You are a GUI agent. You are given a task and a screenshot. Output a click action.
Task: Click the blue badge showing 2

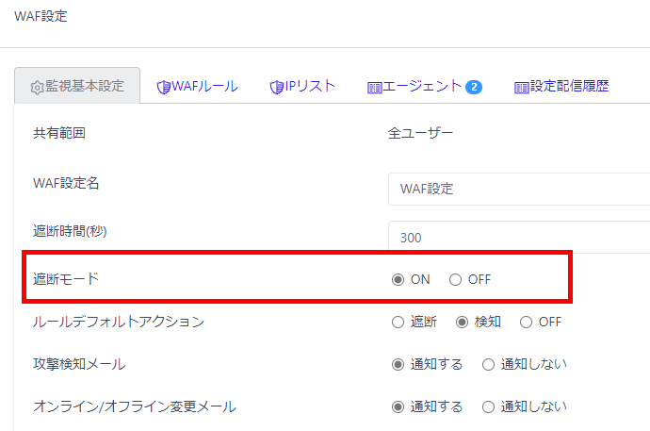tap(474, 87)
